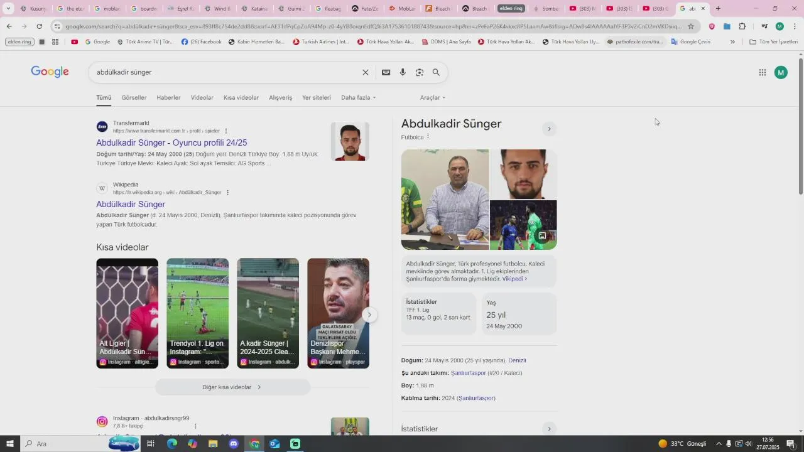Click the Diğer kısa videolar button
This screenshot has width=804, height=452.
pos(232,387)
